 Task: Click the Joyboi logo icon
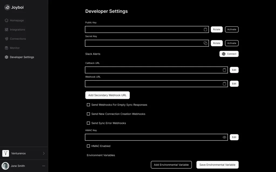click(7, 7)
